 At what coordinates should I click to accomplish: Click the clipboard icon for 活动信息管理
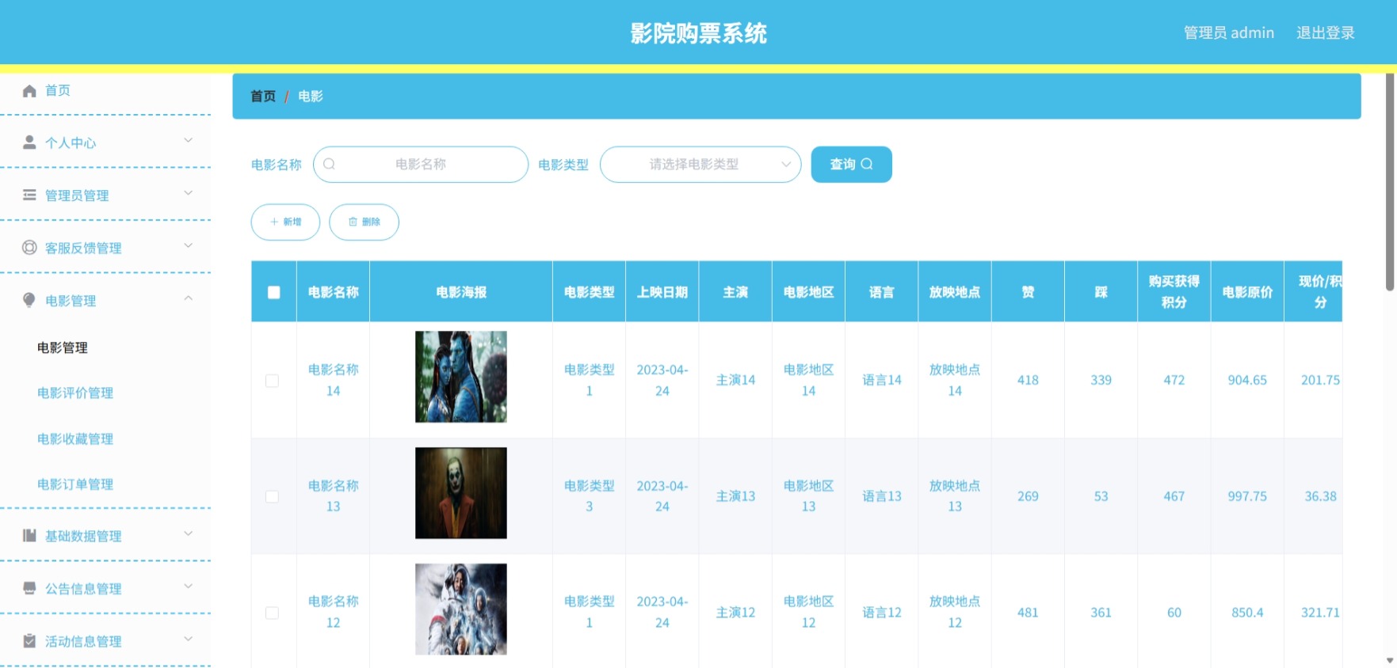29,641
